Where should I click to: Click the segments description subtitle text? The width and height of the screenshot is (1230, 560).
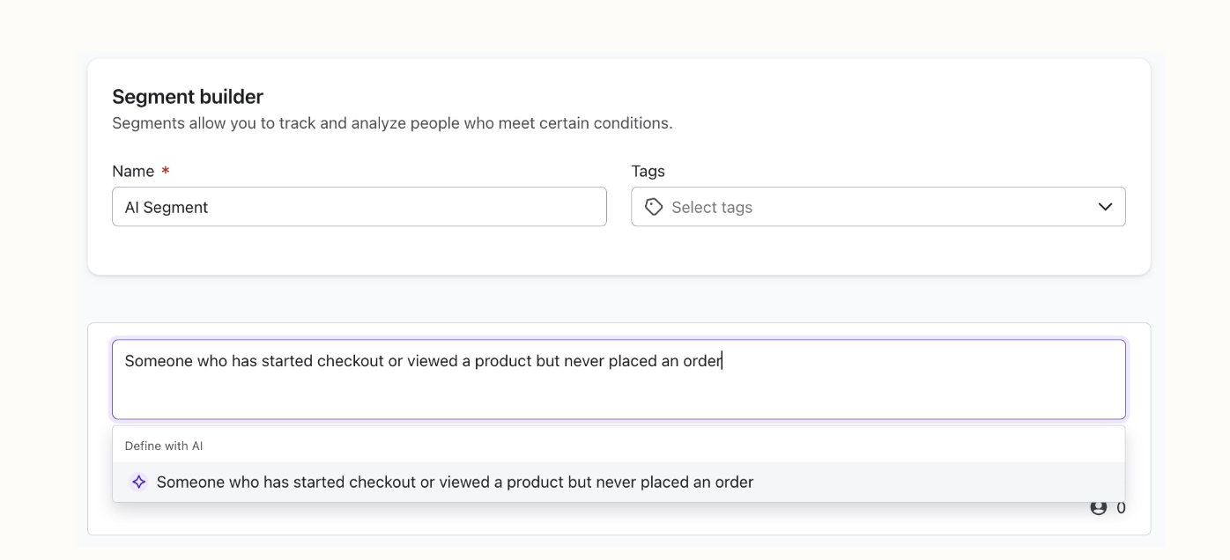(392, 123)
